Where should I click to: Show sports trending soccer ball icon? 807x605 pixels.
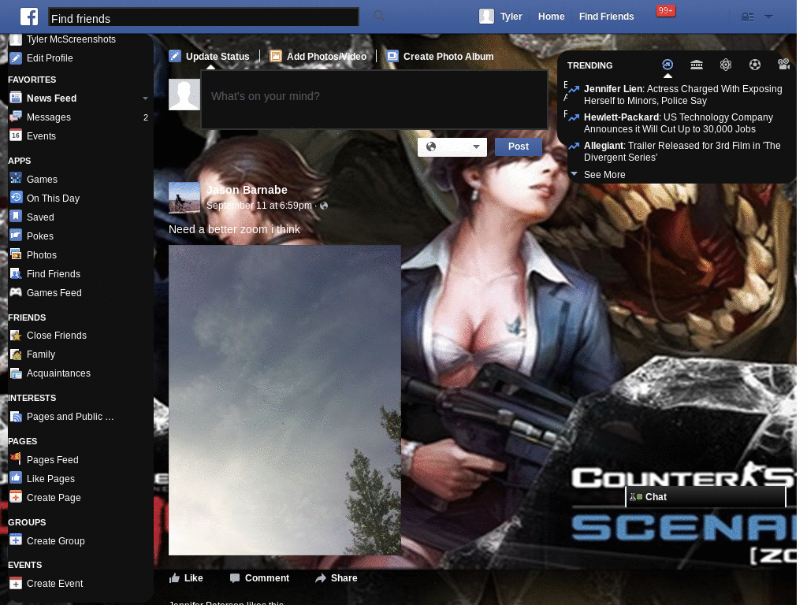[754, 65]
